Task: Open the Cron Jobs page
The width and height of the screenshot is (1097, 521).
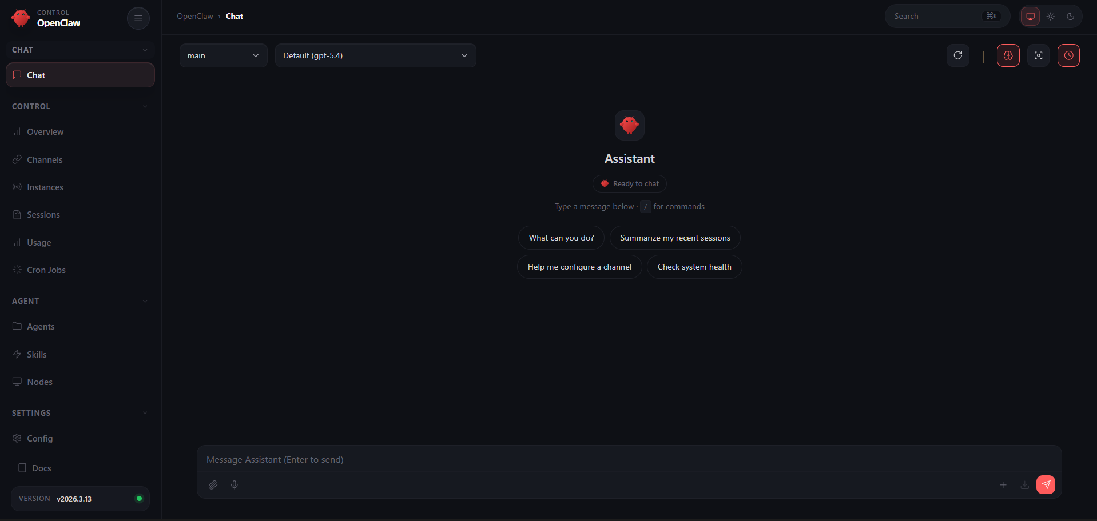Action: [46, 270]
